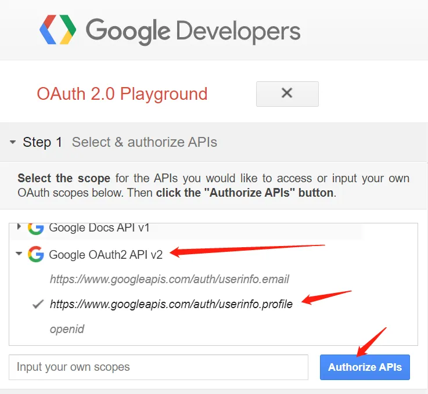Viewport: 428px width, 394px height.
Task: Click the Step 1 header label
Action: [42, 142]
